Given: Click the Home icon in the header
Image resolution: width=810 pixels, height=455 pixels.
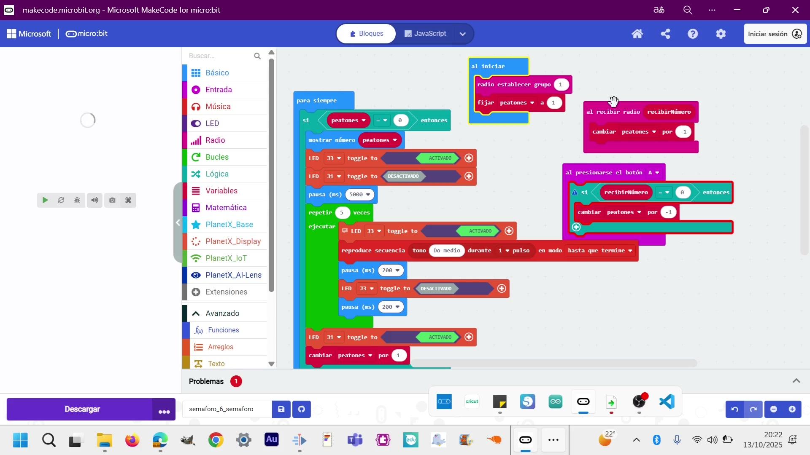Looking at the screenshot, I should coord(637,34).
